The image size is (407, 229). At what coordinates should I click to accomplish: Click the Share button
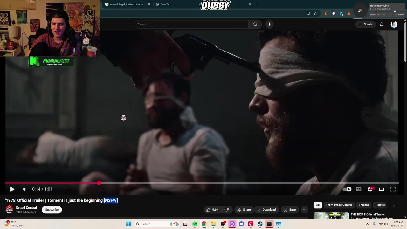coord(244,210)
